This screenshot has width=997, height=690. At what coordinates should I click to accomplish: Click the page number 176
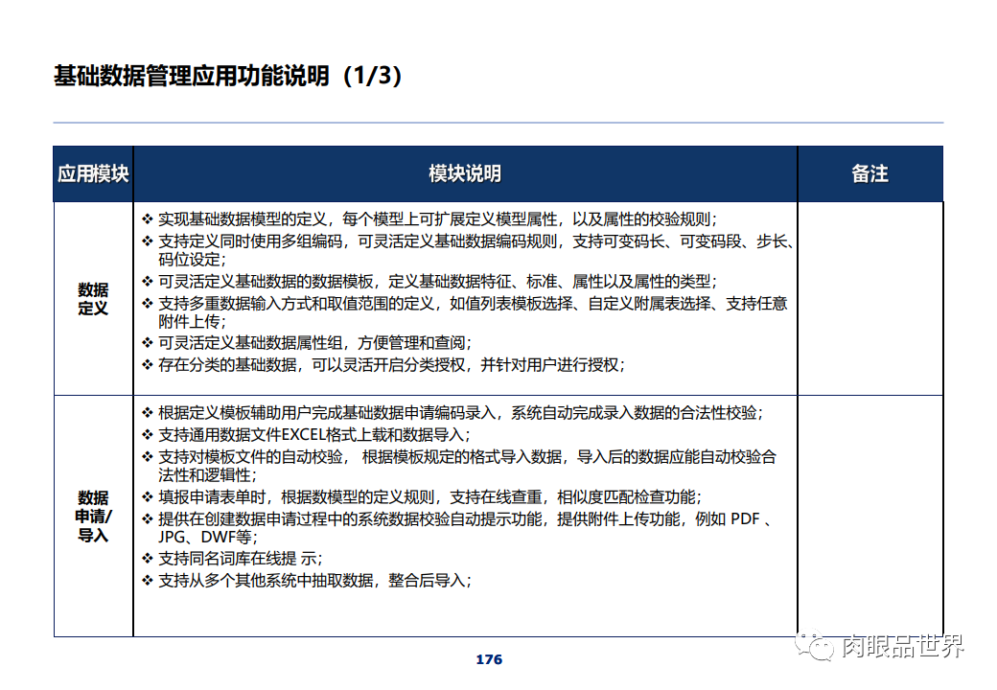point(489,659)
